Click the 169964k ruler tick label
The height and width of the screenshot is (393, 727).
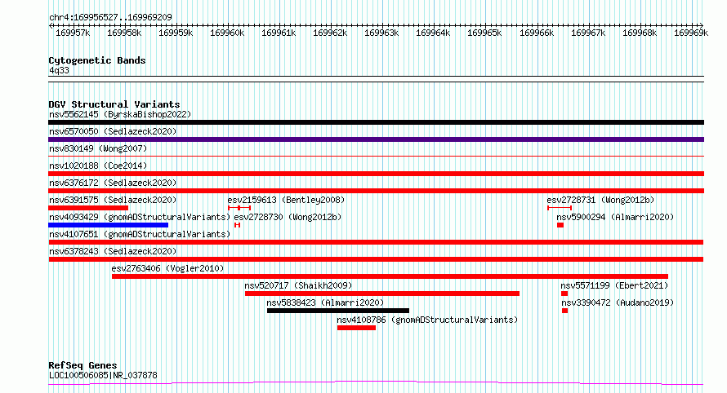[x=433, y=33]
